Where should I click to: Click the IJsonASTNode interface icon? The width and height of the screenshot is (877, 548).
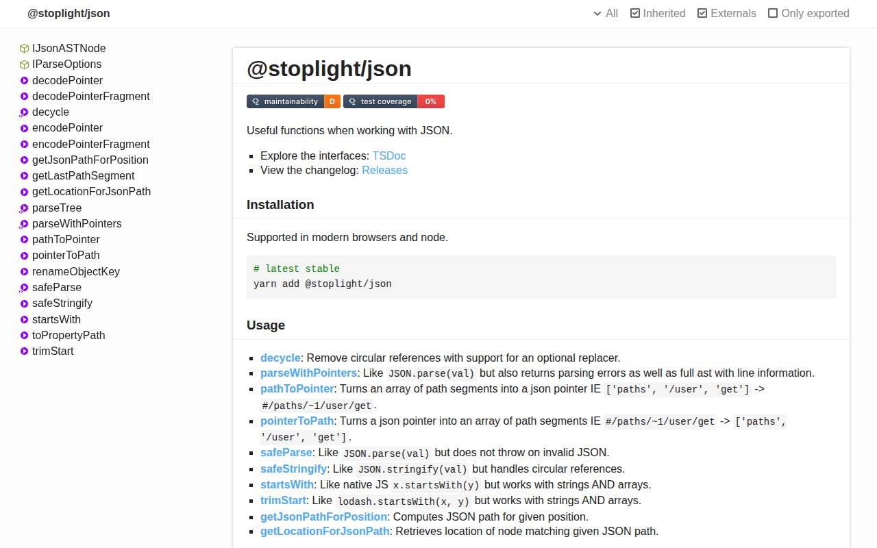[x=24, y=49]
